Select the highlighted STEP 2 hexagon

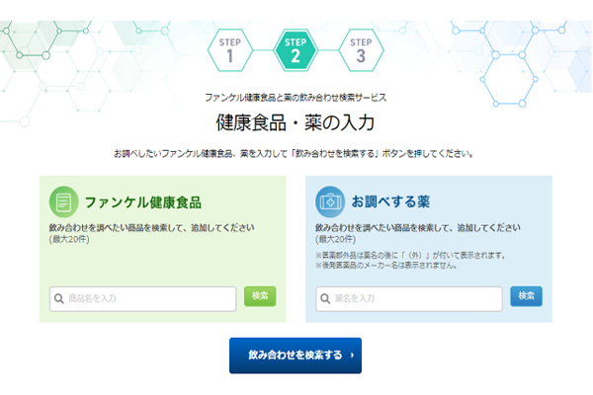point(295,48)
